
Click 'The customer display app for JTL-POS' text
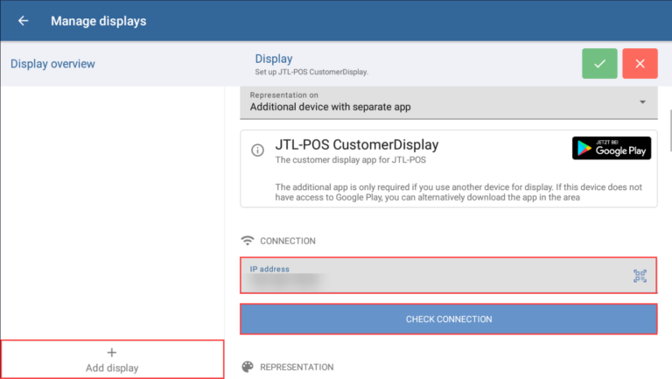(x=351, y=160)
